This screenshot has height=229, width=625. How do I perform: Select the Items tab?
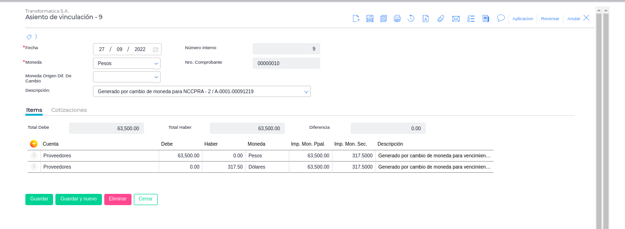coord(34,110)
